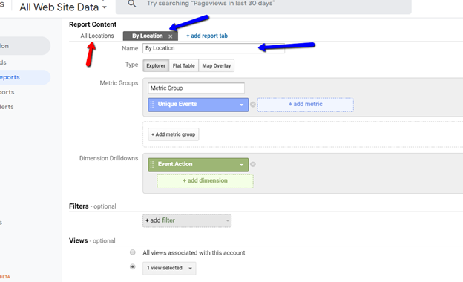Choose the Flat Table report type
The image size is (463, 282).
[x=184, y=65]
